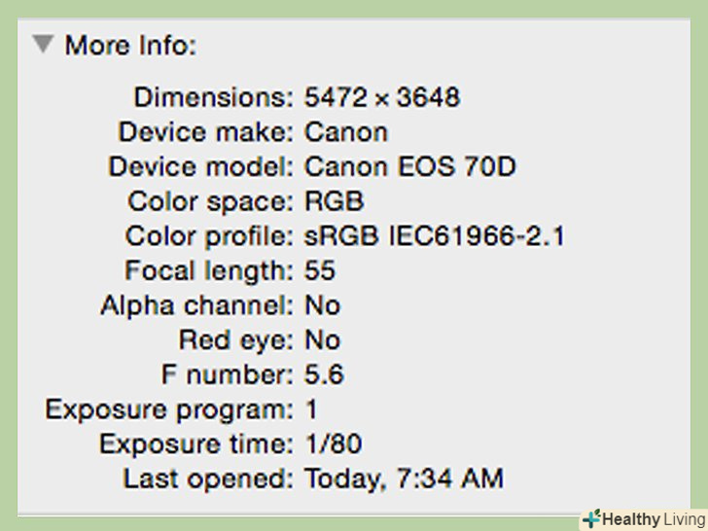Click the Color profile label
Screen dimensions: 708x531
208,236
